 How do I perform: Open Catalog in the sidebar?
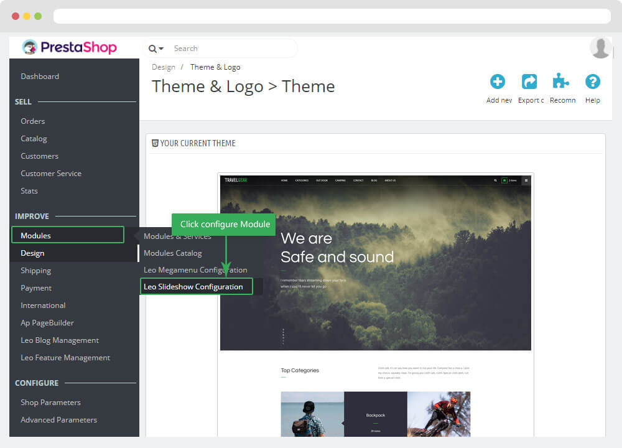34,139
